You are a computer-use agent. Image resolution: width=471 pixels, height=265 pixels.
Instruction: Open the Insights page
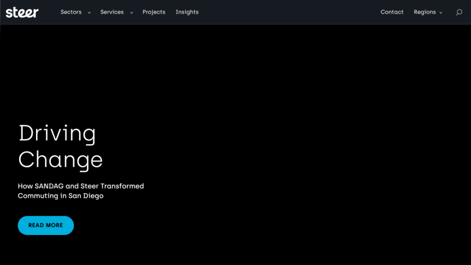pos(187,12)
